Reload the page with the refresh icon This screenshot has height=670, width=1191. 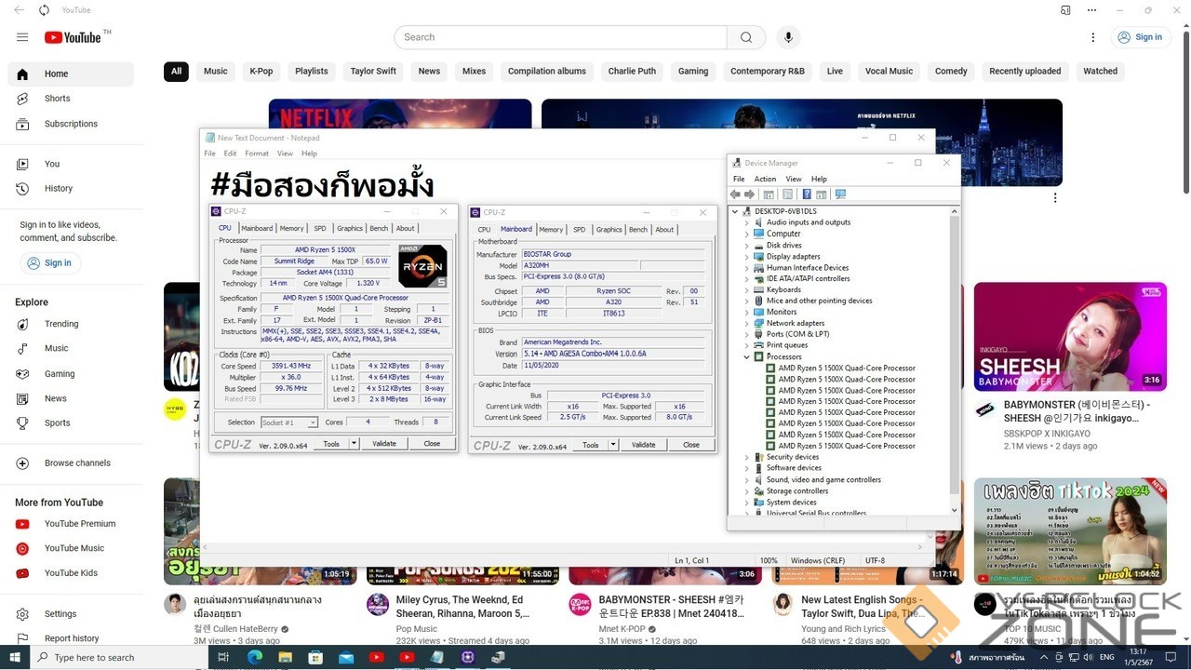(44, 10)
